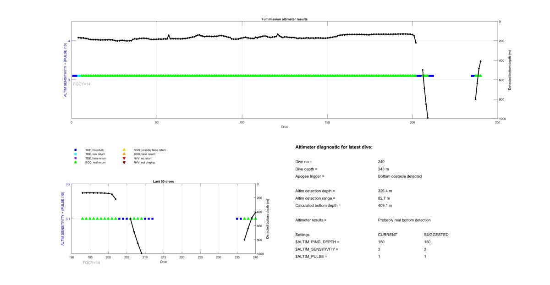Image resolution: width=550 pixels, height=285 pixels.
Task: Click the 'Settings' header
Action: [x=302, y=235]
